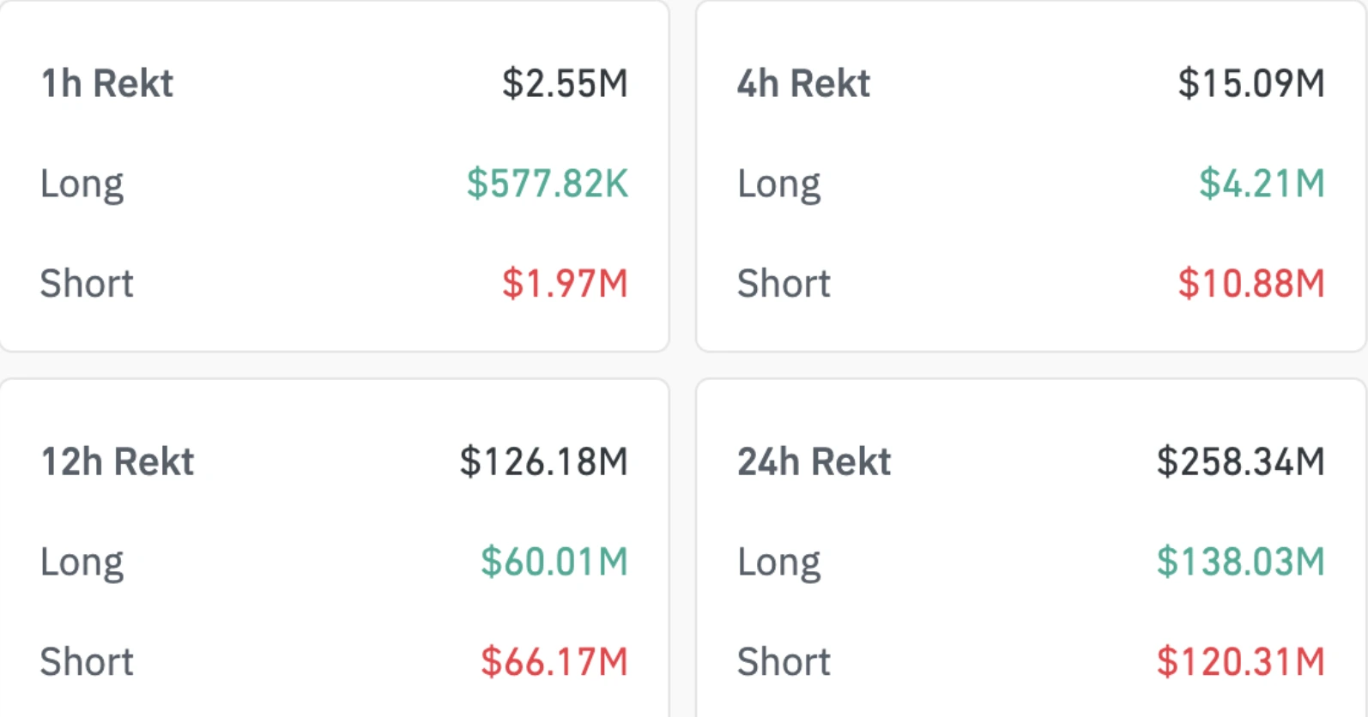Select the 1h Rekt total $2.55M
Screen dimensions: 1368x717
click(565, 84)
